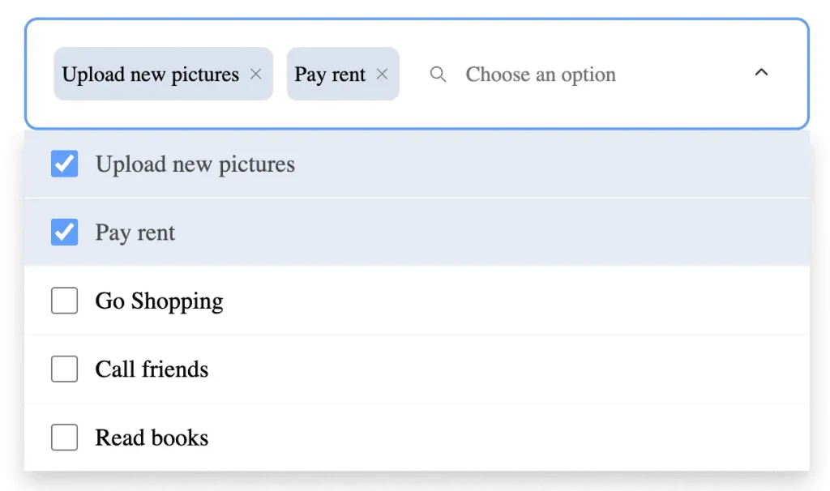Click the X on the first selected tag
The image size is (830, 491).
click(x=256, y=74)
